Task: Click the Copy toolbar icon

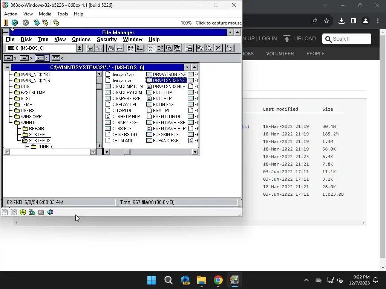Action: [x=201, y=48]
